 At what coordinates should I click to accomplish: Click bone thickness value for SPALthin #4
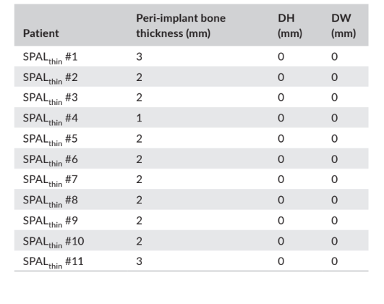[139, 118]
